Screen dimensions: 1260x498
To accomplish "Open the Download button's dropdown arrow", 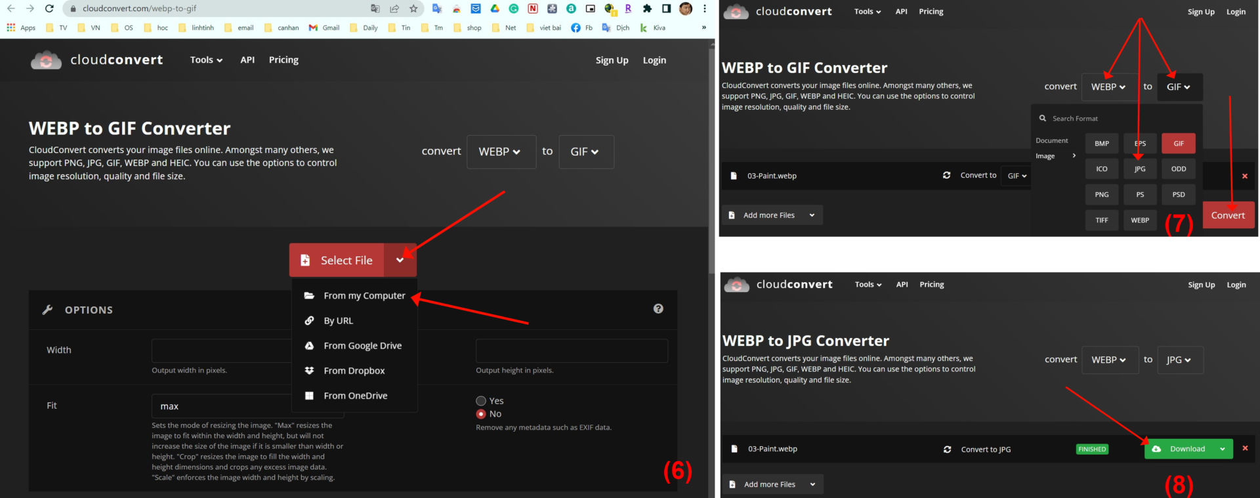I will coord(1223,449).
